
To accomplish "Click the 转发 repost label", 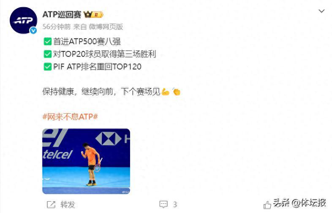I will pyautogui.click(x=68, y=204).
